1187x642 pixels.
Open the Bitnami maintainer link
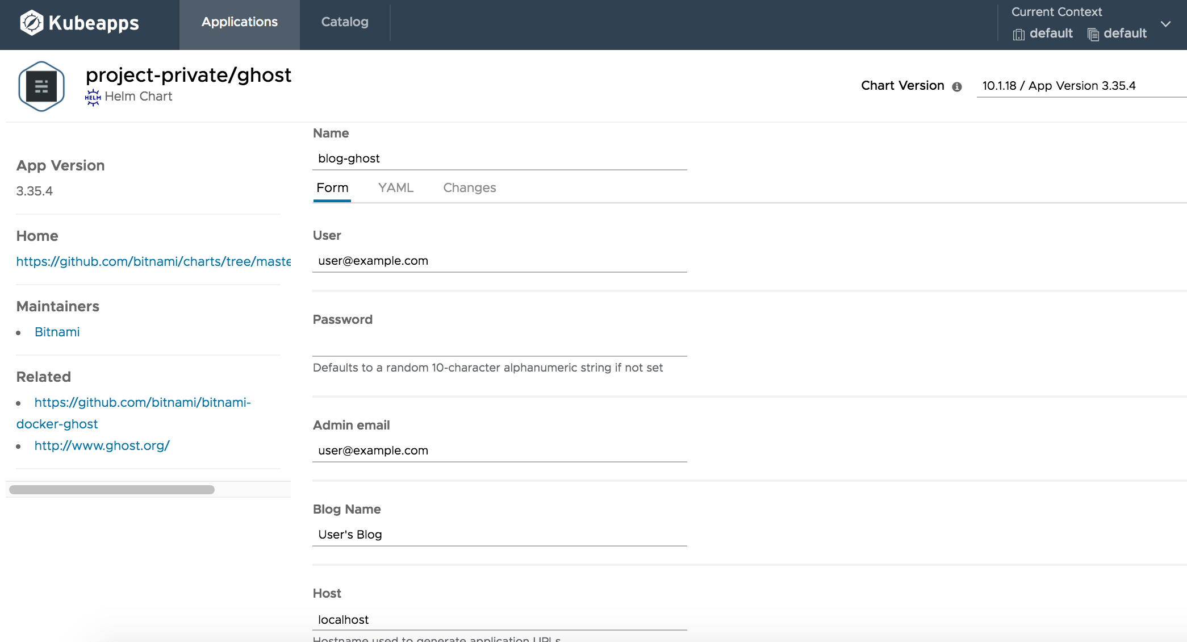[x=57, y=332]
